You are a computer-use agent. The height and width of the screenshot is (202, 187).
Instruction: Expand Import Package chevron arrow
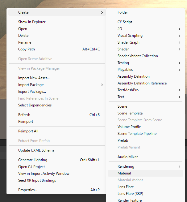102,85
